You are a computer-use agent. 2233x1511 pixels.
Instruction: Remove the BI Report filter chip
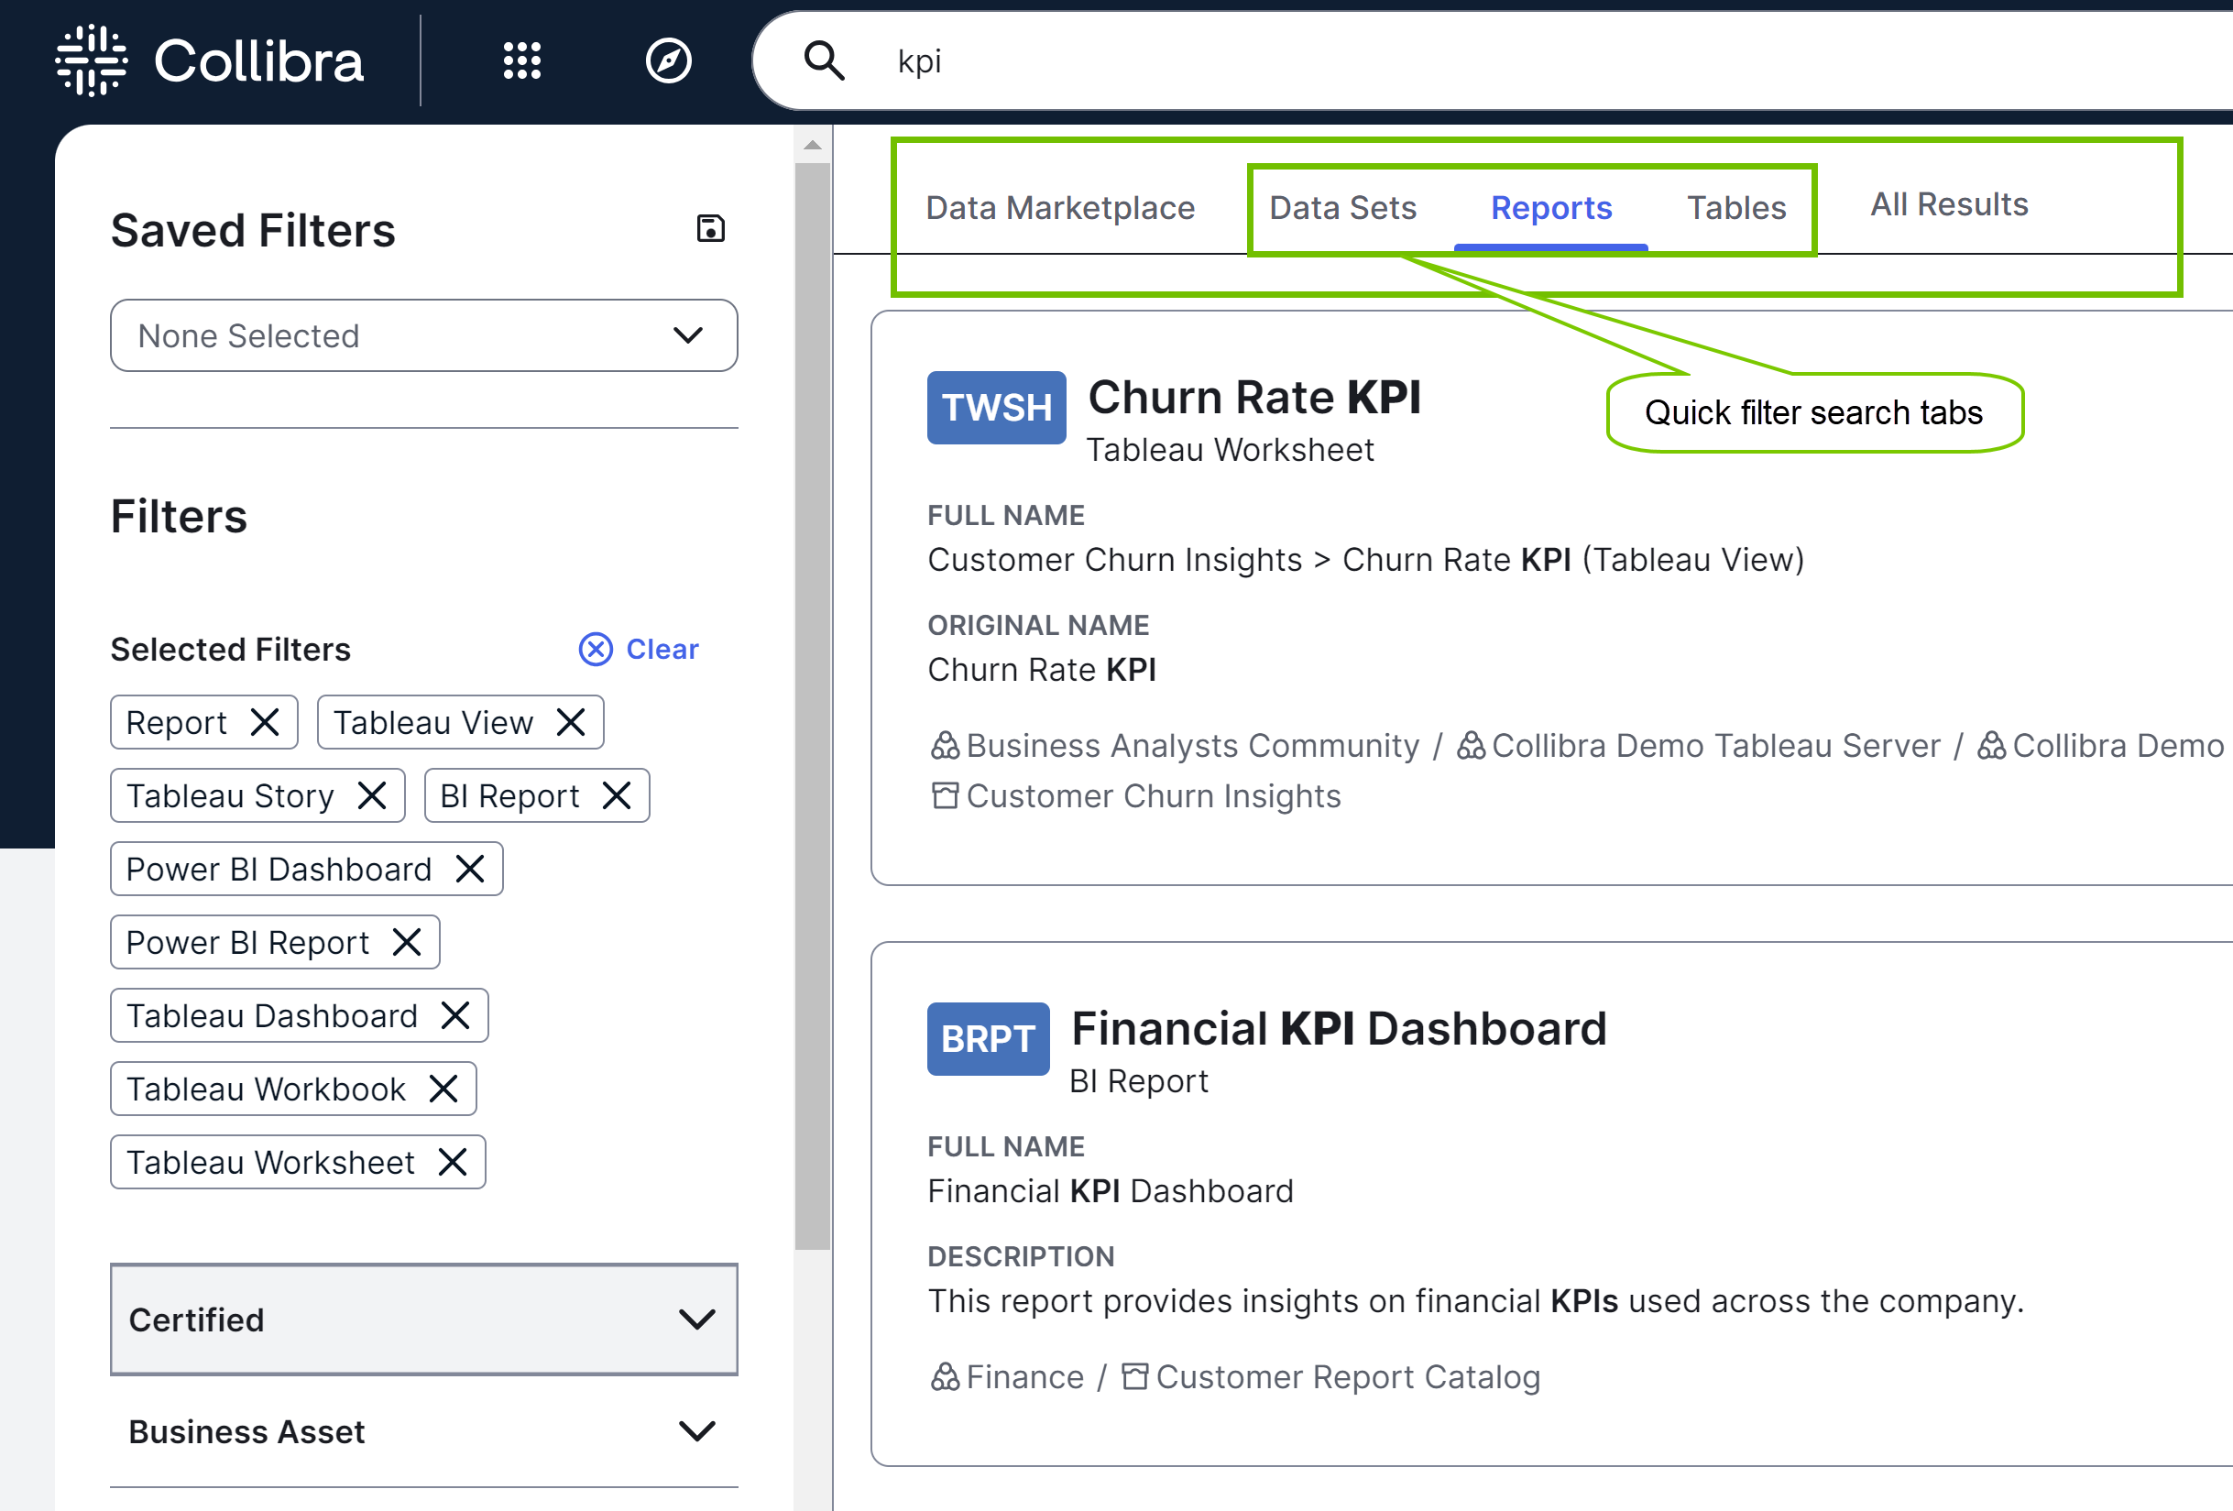(617, 795)
